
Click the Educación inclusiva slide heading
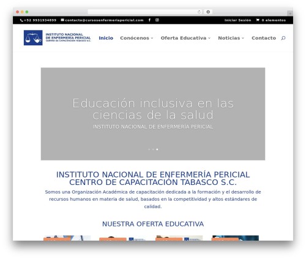[x=153, y=109]
